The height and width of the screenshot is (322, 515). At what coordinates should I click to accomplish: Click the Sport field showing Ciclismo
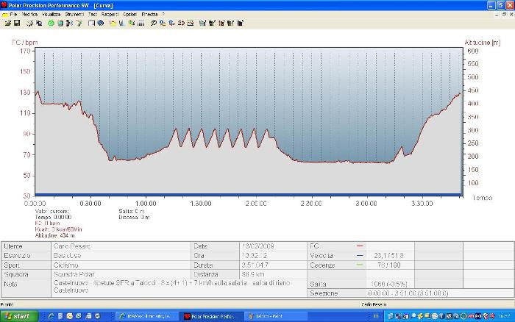click(x=66, y=265)
